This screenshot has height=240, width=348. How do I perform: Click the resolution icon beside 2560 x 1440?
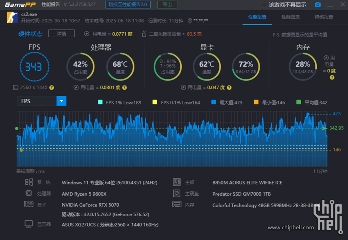pos(16,87)
